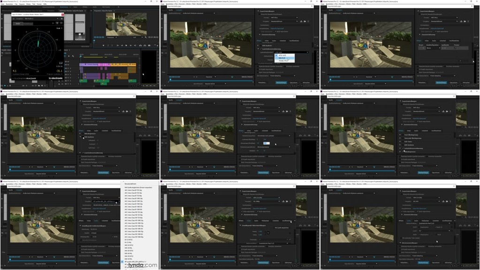Viewport: 480px width, 270px height.
Task: Enable Start-Timecode festlegen checkbox, top-middle frame
Action: [x=258, y=73]
